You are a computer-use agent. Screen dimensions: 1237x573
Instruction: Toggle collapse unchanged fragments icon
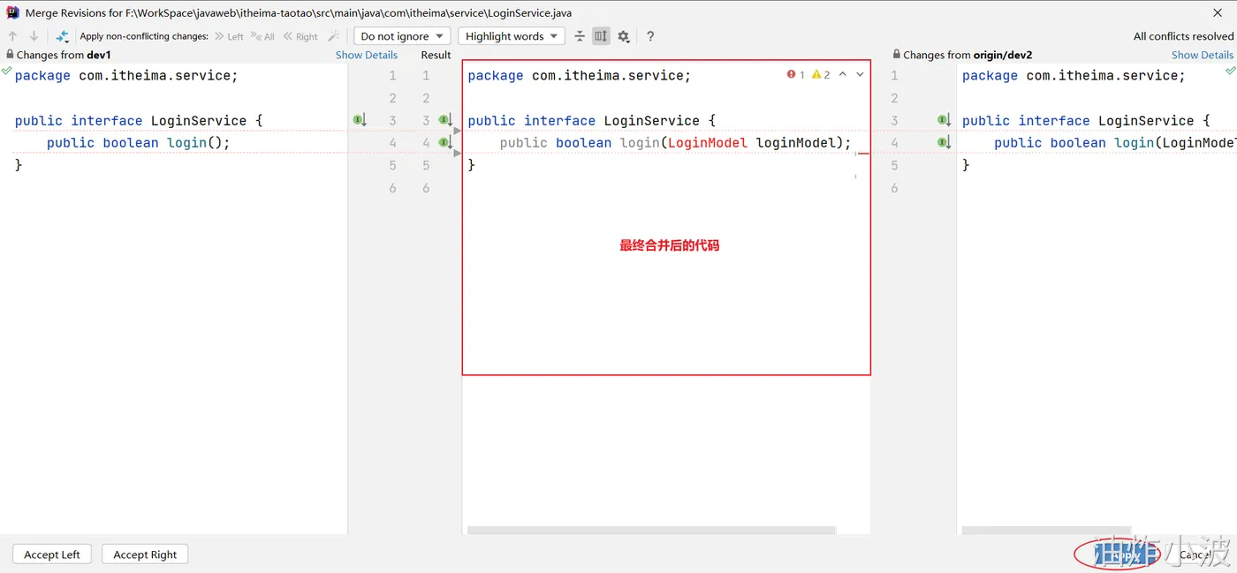pyautogui.click(x=580, y=36)
